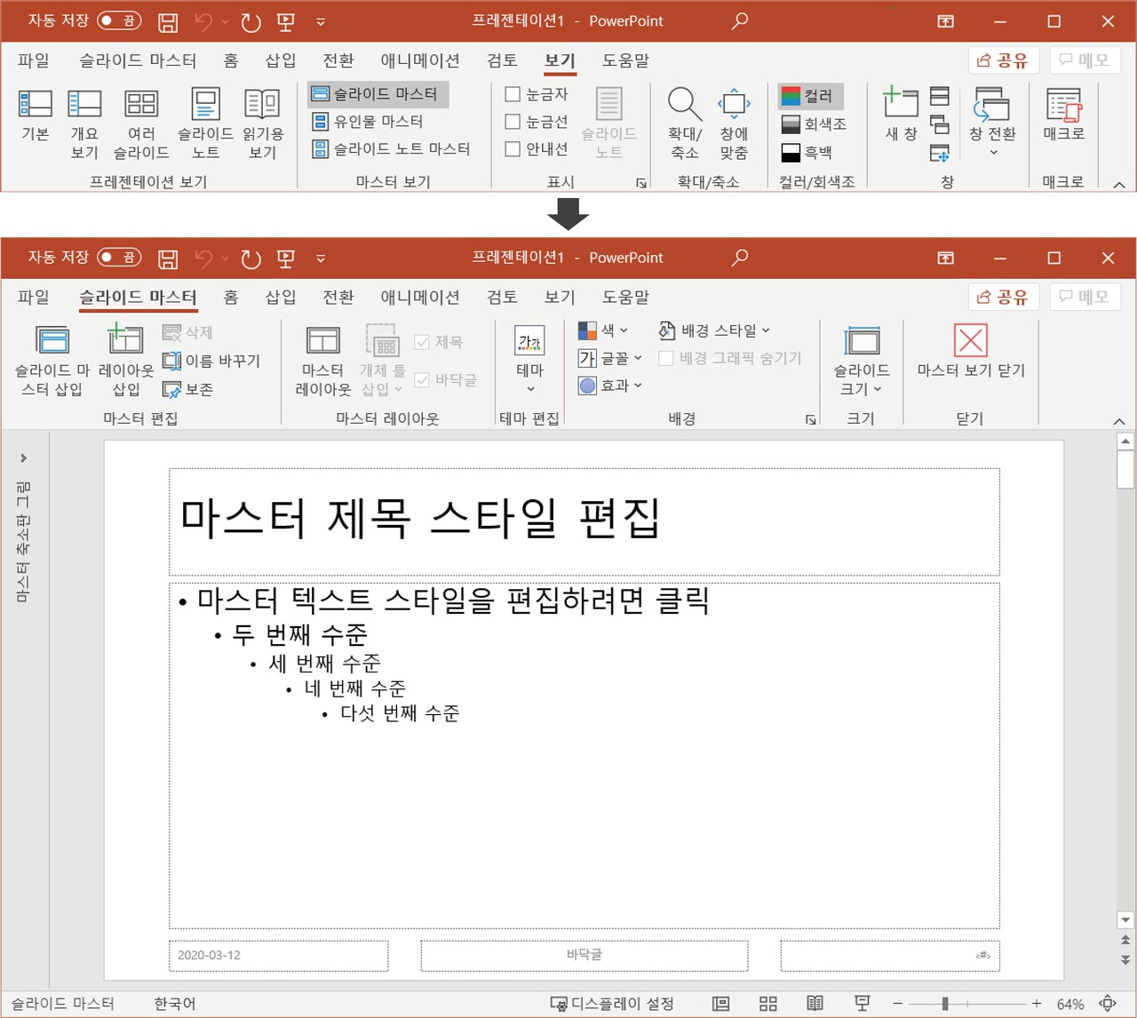The image size is (1137, 1018).
Task: Click Slide Show icon in status bar
Action: (x=862, y=1004)
